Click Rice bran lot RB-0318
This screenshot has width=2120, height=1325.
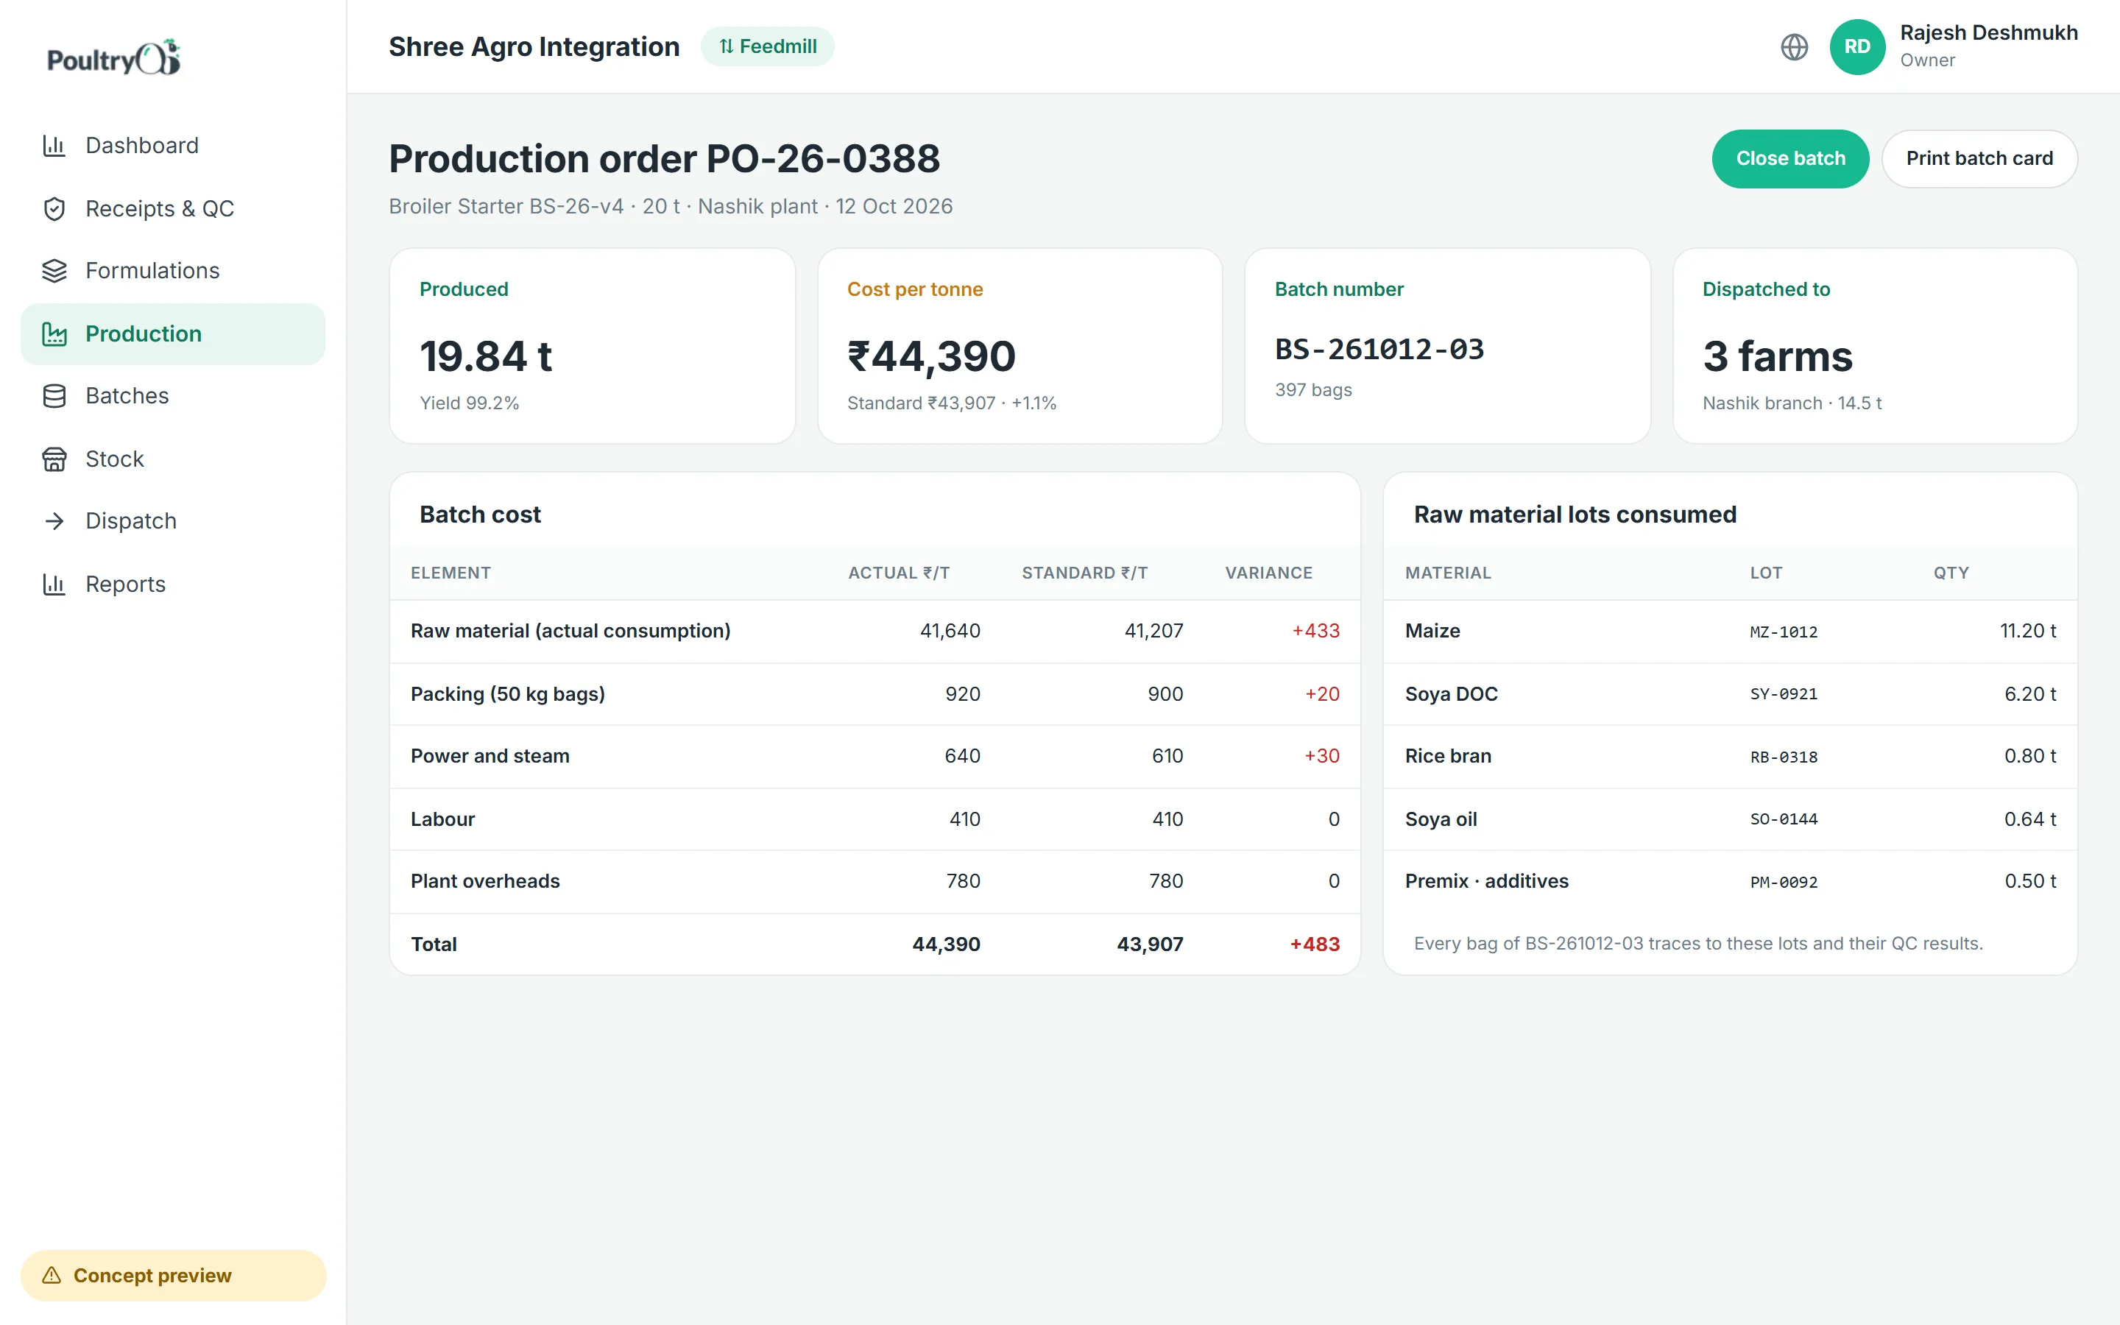click(1784, 757)
